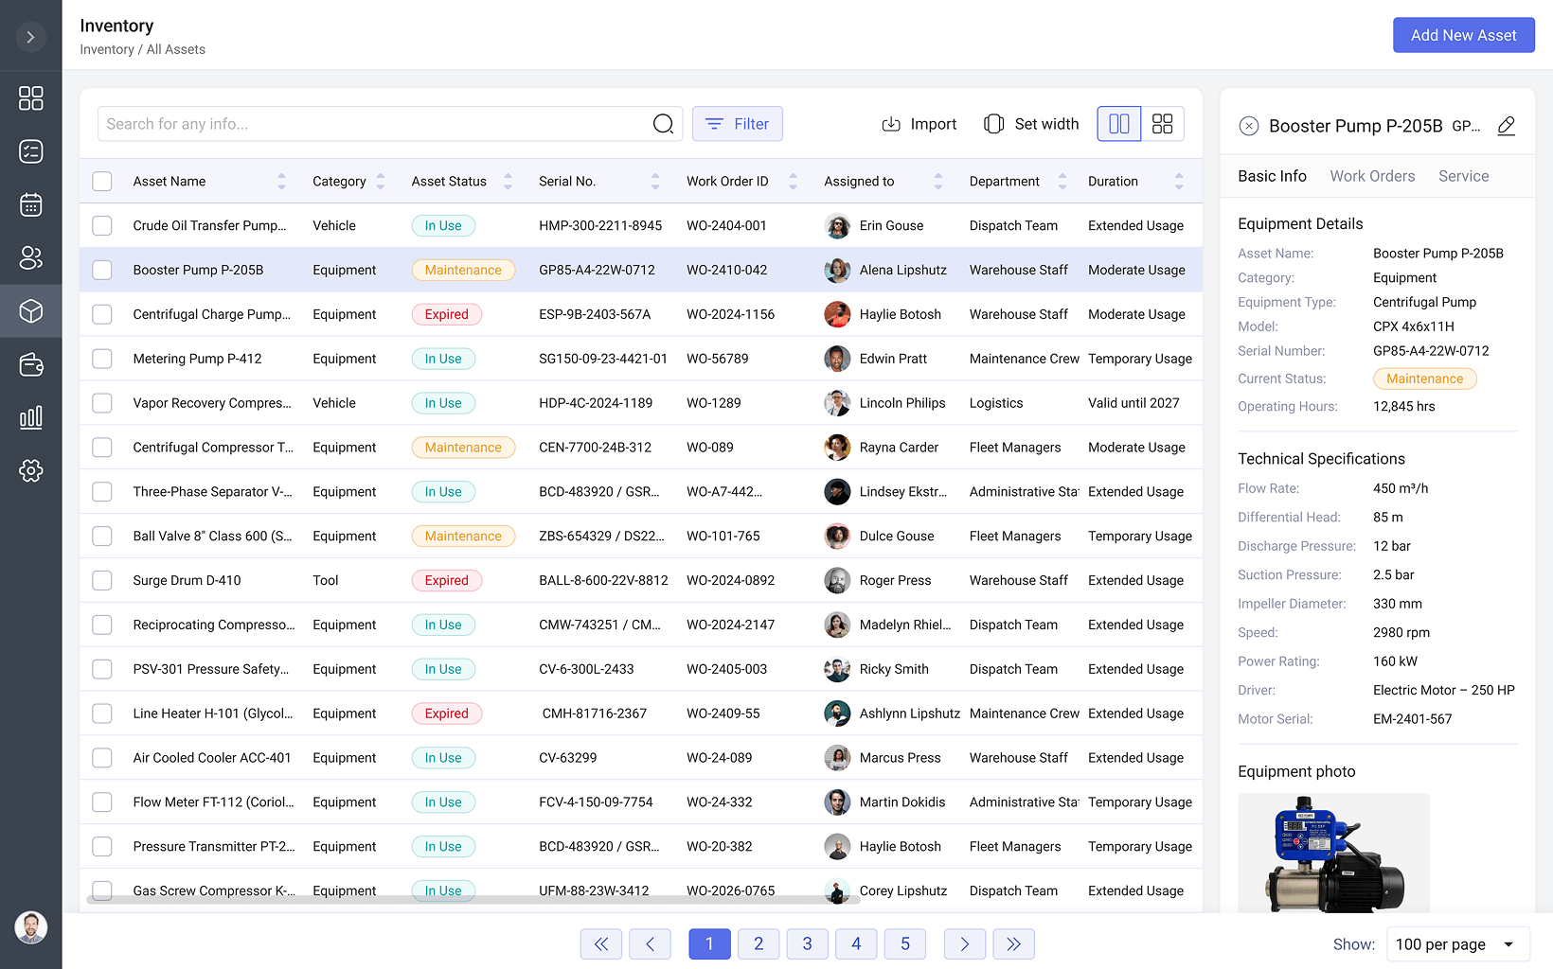
Task: Click the pencil edit icon for Booster Pump
Action: (x=1506, y=126)
